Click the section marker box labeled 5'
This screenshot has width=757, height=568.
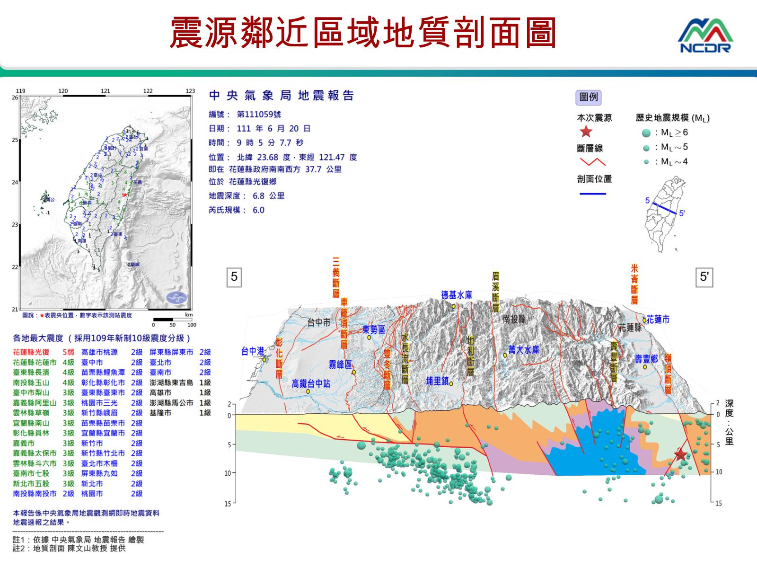click(x=704, y=277)
